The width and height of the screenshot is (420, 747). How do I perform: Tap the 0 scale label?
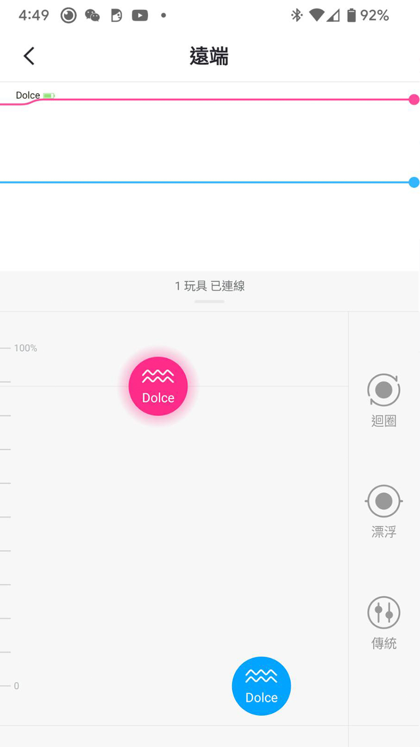[x=17, y=686]
